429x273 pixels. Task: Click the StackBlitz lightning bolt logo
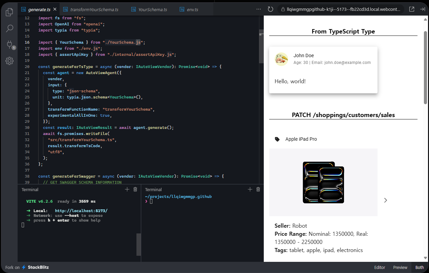coord(24,267)
